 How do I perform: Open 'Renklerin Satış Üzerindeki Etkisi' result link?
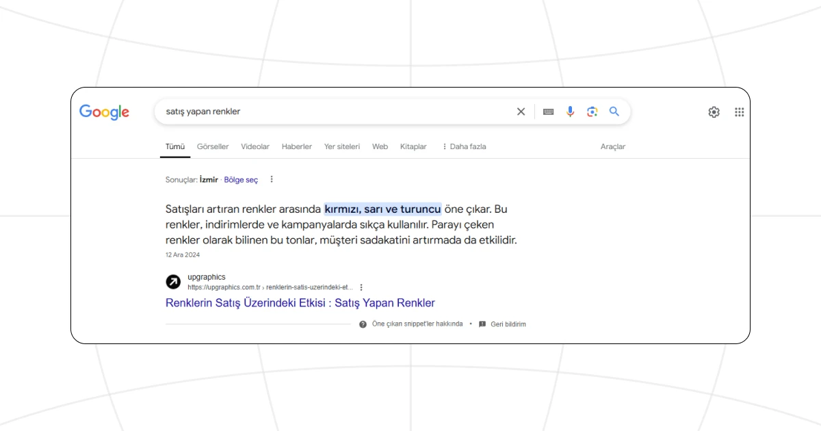300,303
